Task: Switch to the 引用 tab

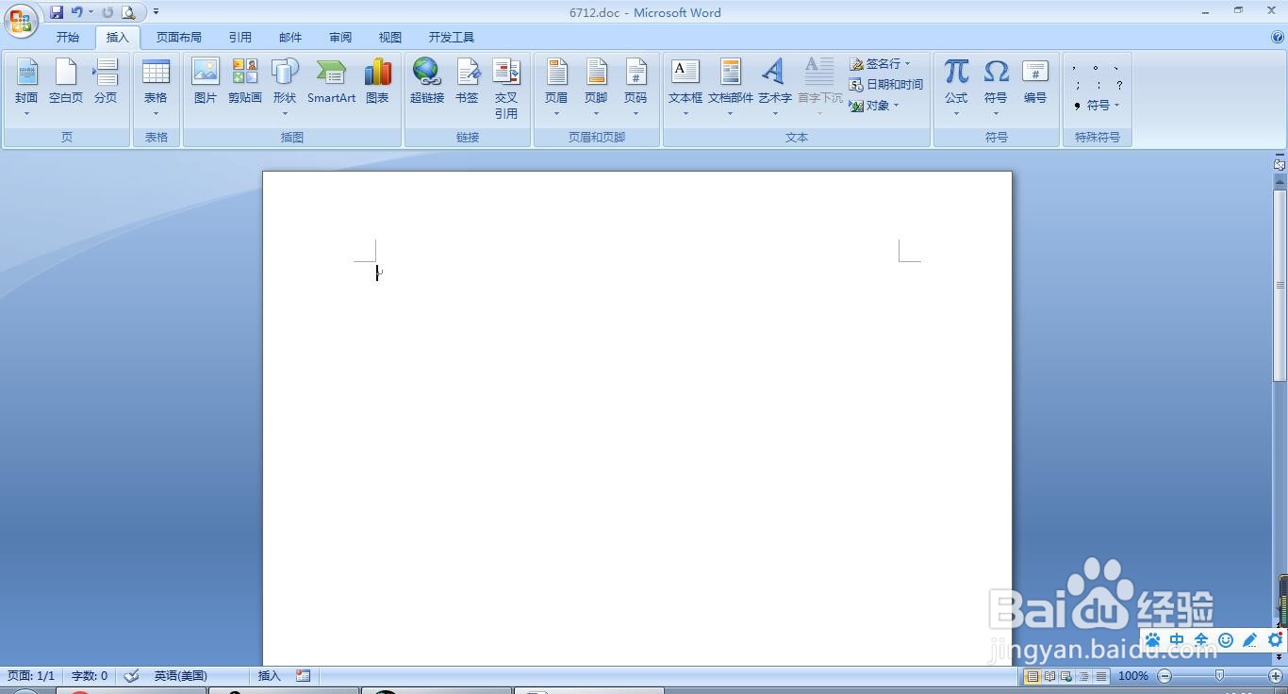Action: click(x=240, y=38)
